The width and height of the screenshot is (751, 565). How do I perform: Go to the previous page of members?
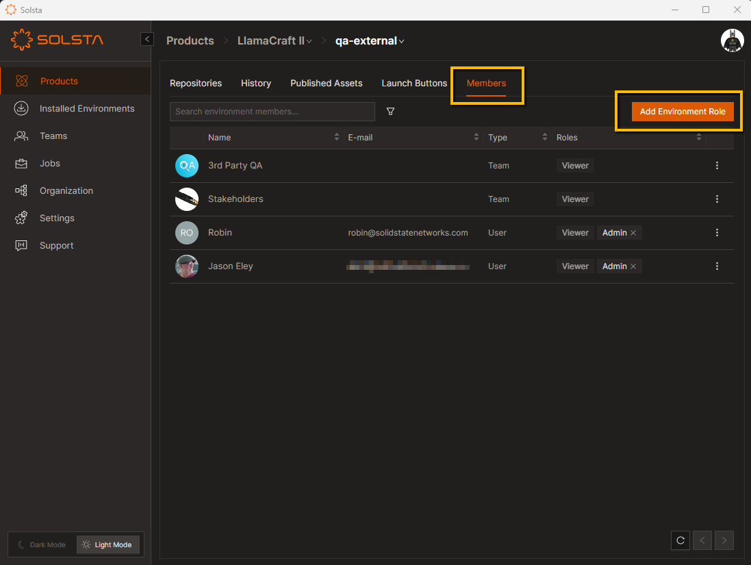[x=702, y=540]
